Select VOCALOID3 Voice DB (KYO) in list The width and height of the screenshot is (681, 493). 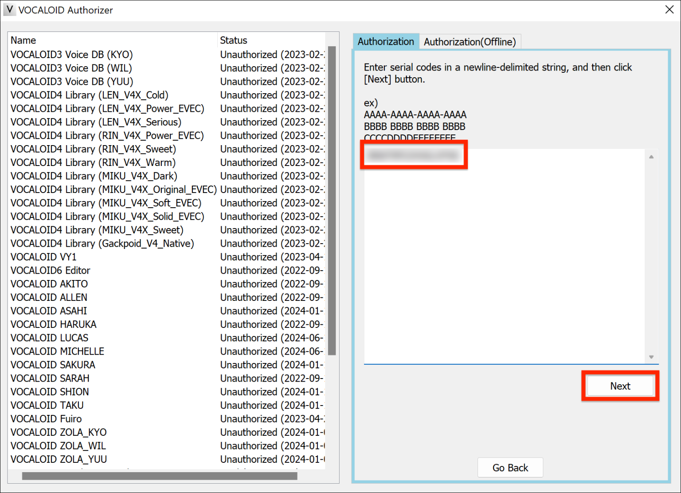pyautogui.click(x=71, y=54)
